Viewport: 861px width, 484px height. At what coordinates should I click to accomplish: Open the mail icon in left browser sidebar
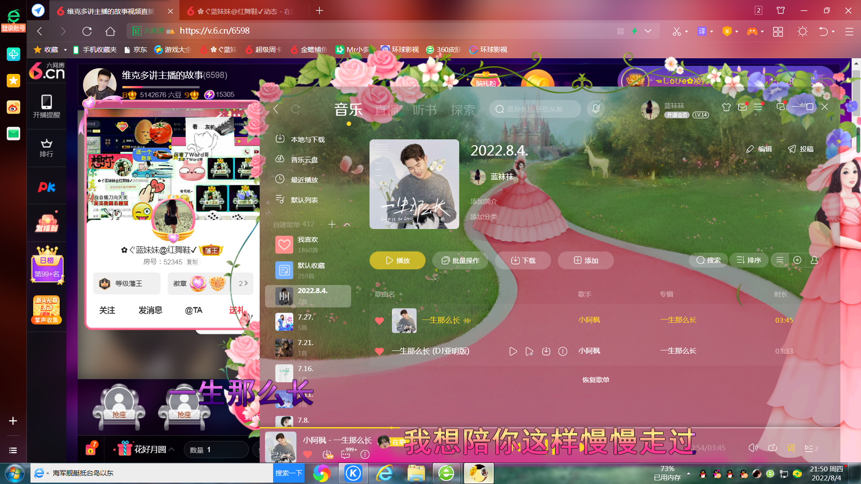(x=13, y=134)
